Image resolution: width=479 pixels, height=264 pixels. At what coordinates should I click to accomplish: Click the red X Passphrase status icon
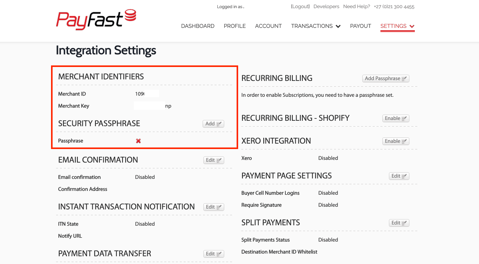(x=138, y=141)
